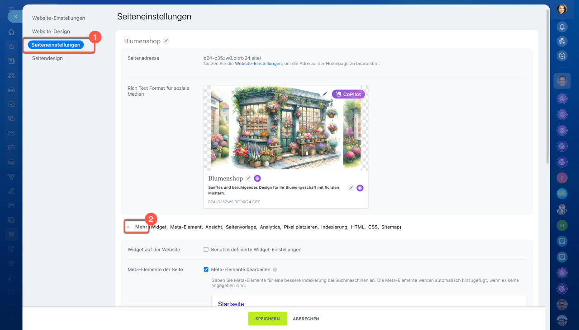Open the mail envelope icon in the left sidebar

11,133
